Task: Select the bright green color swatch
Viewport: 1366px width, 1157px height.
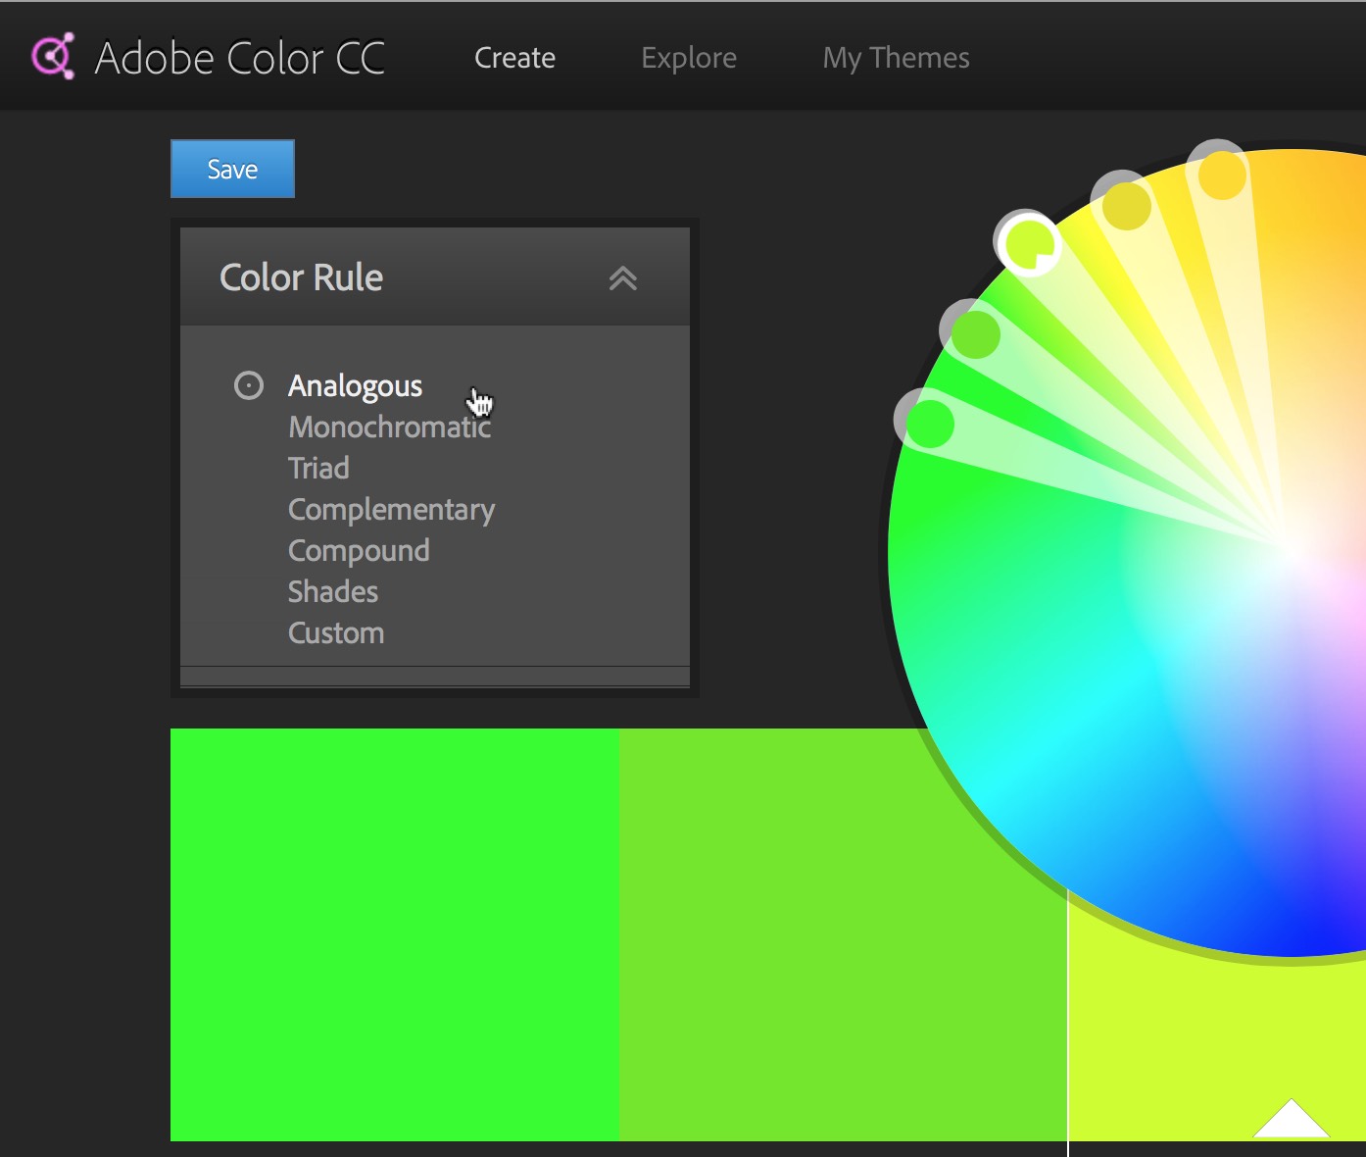Action: [395, 934]
